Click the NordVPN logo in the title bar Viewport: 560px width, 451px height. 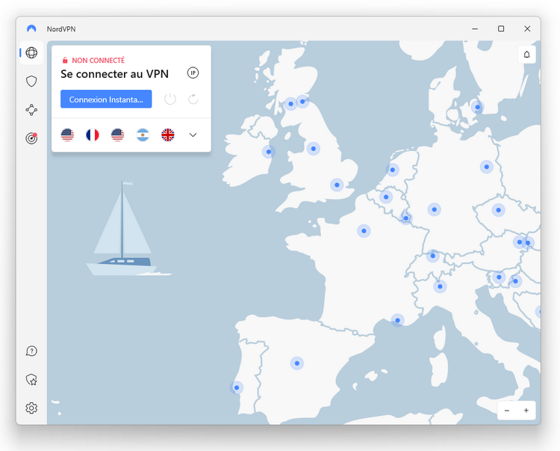[31, 28]
